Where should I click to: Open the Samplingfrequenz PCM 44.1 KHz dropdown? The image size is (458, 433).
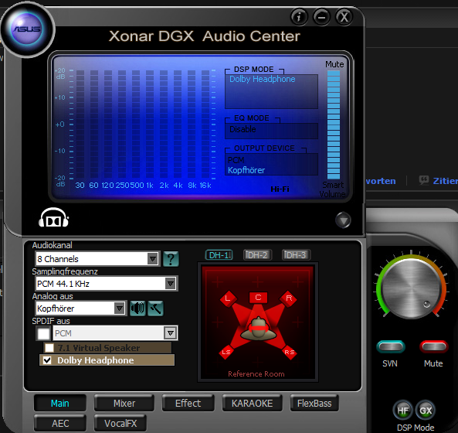click(106, 284)
